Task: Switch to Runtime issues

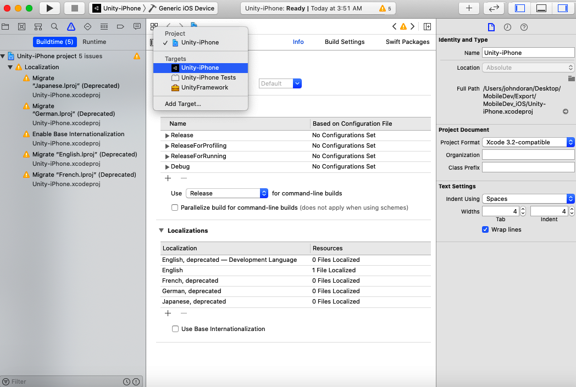Action: (95, 42)
